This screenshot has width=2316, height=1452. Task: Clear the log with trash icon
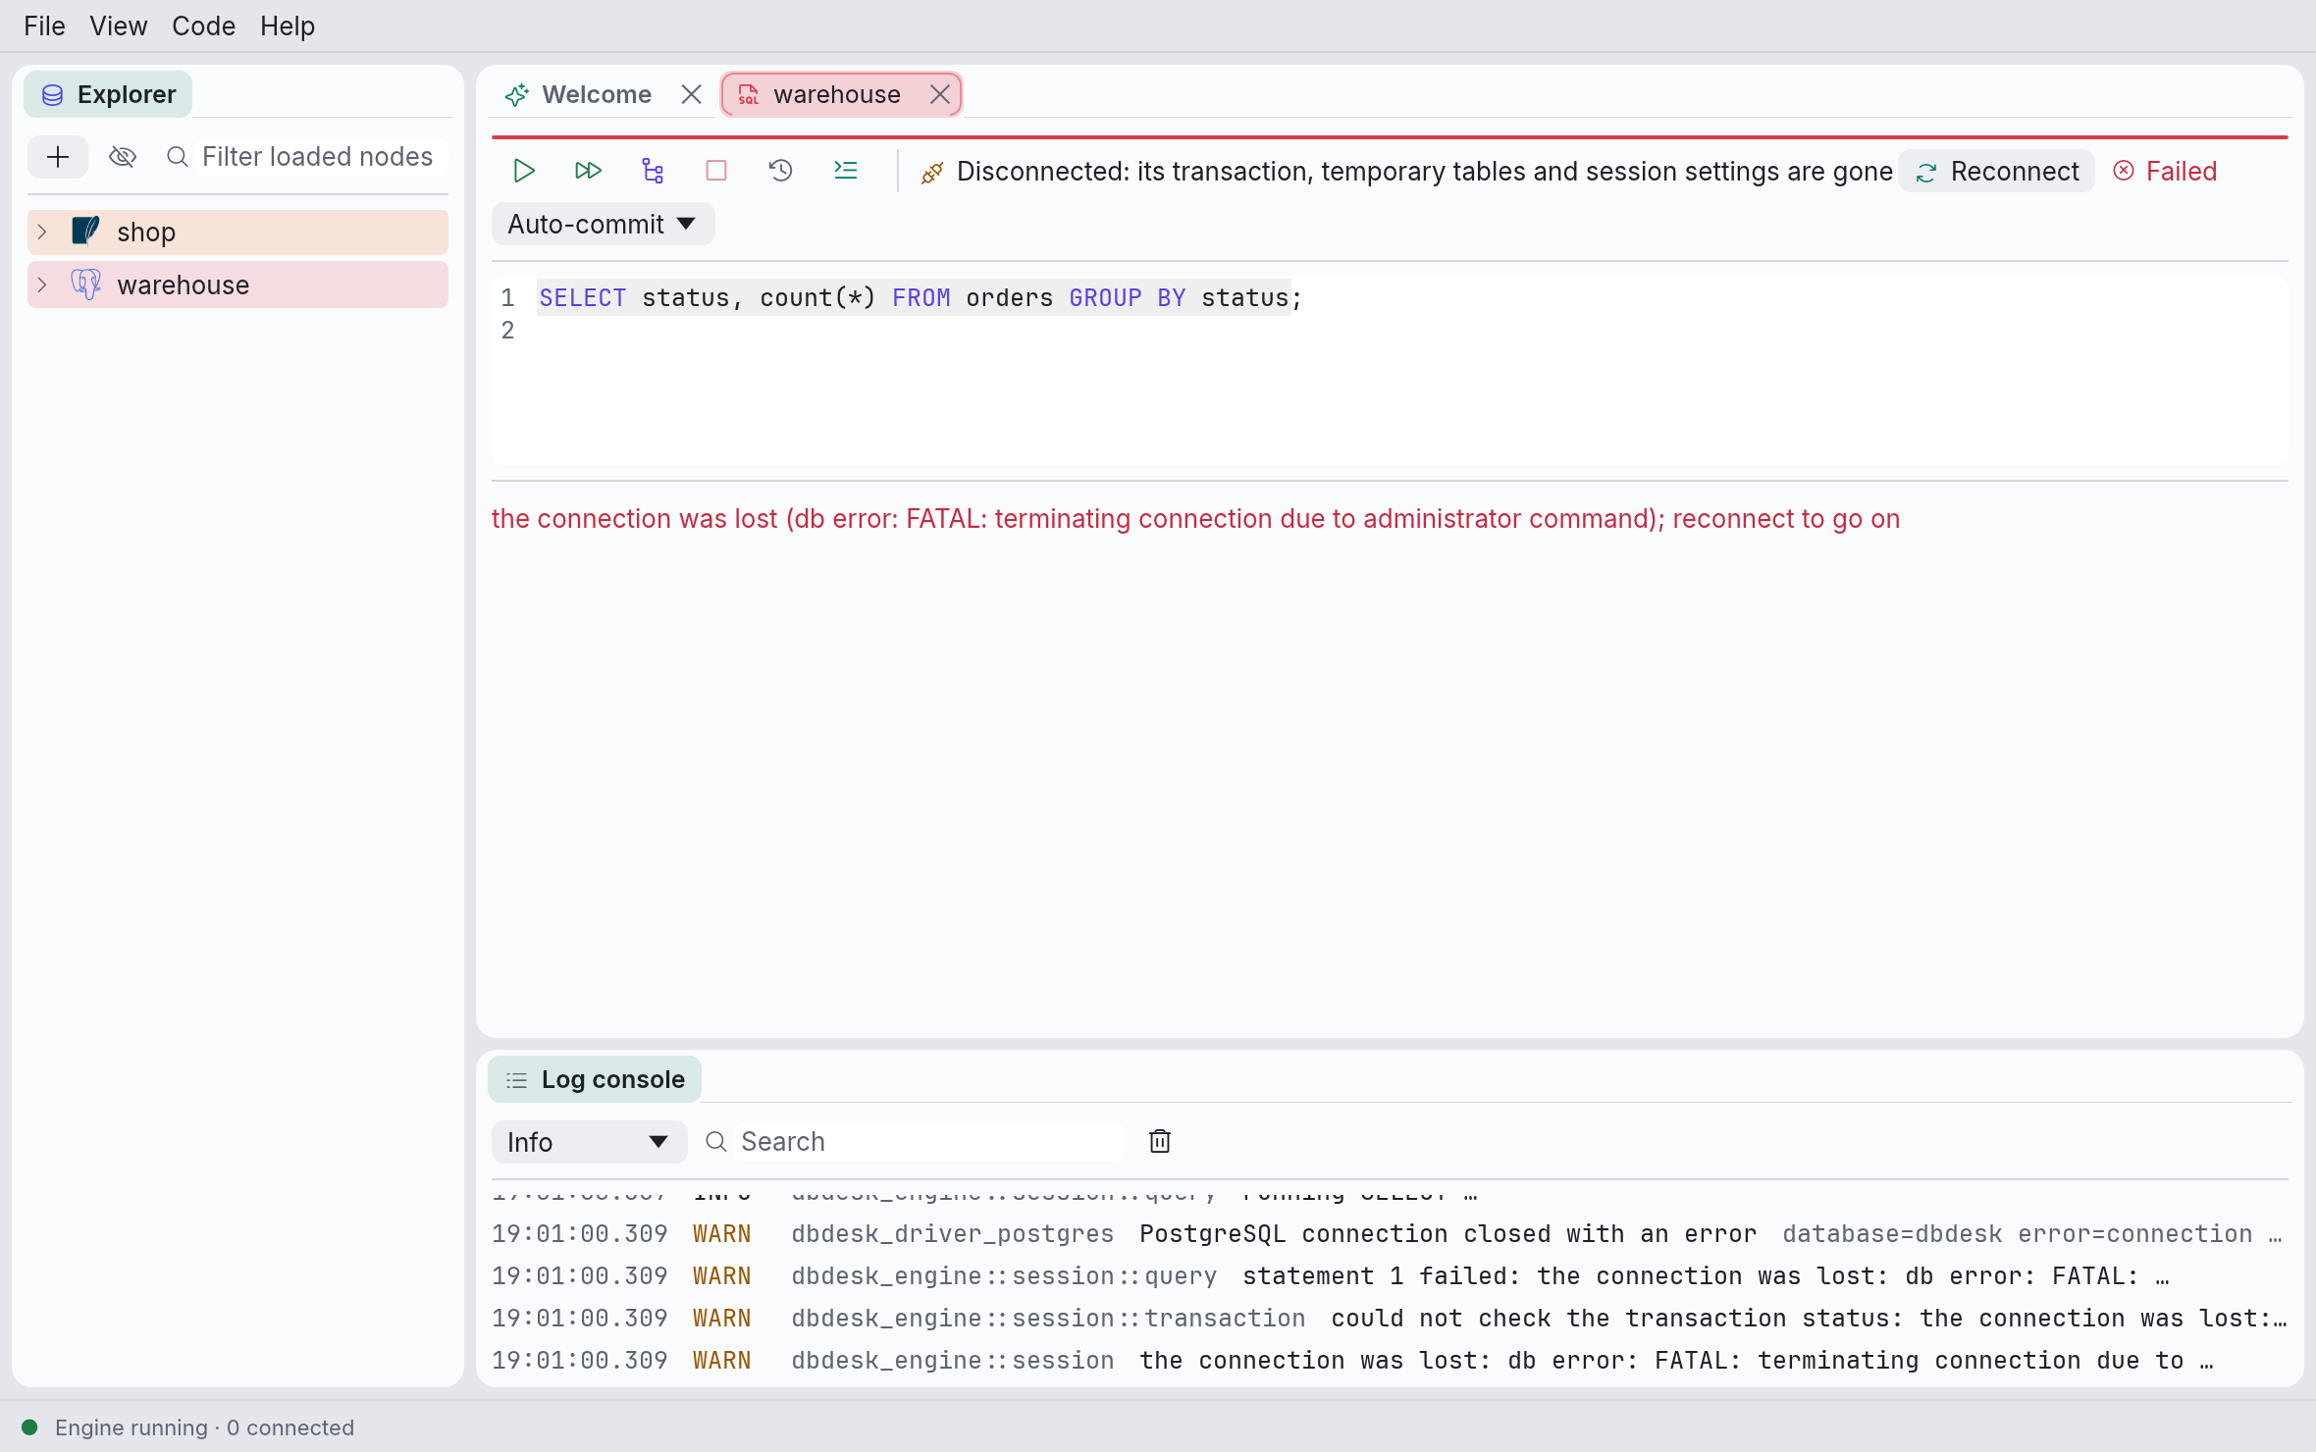click(1160, 1141)
